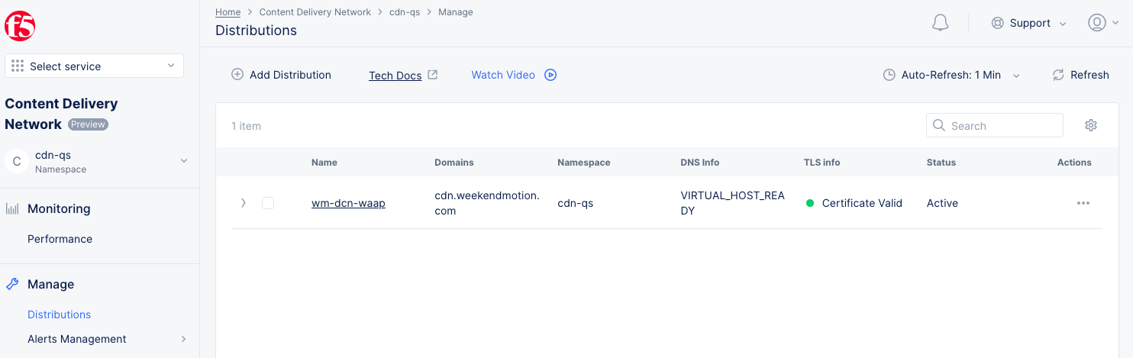The width and height of the screenshot is (1133, 358).
Task: Open the Select service dropdown
Action: pos(94,66)
